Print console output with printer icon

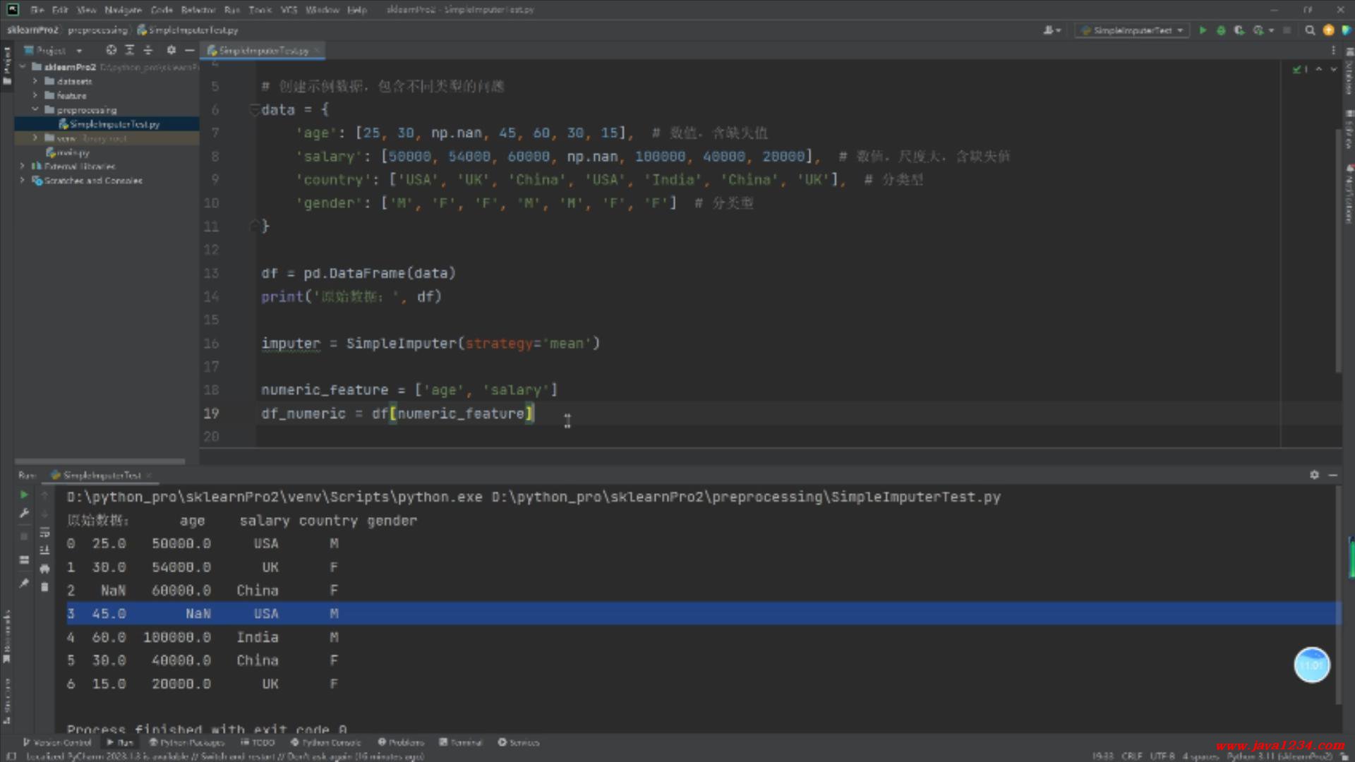pos(44,569)
